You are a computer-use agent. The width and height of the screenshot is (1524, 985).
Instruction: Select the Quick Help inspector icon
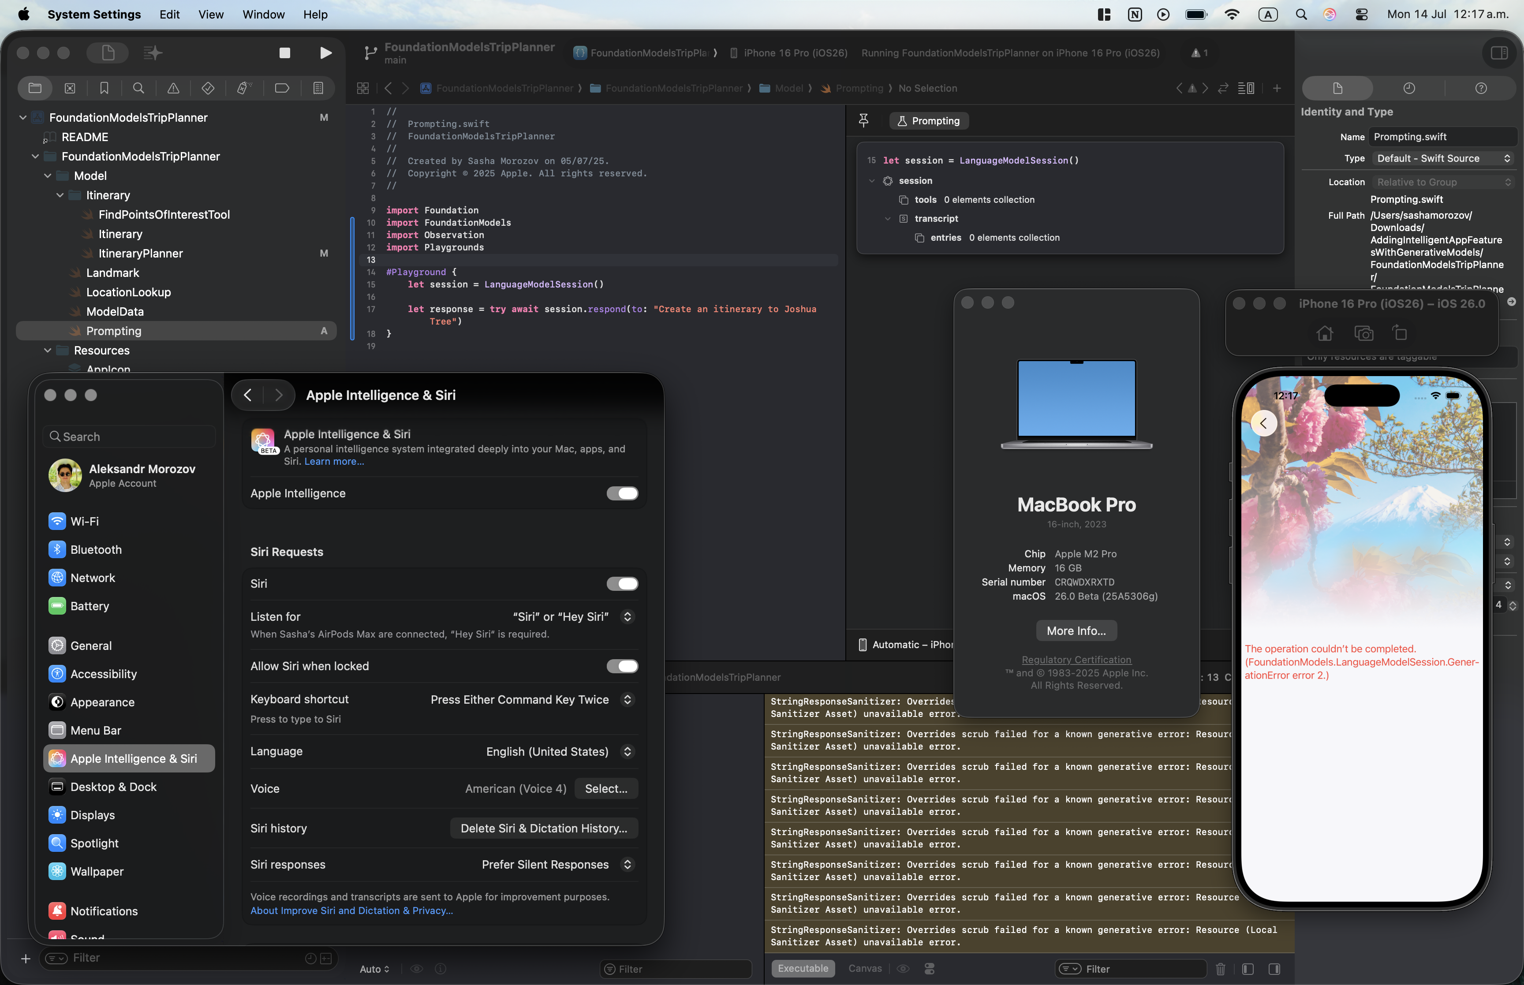(1480, 88)
